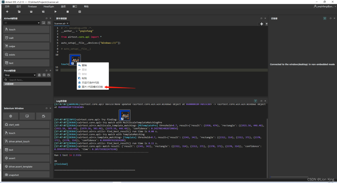Viewport: 337px width, 183px height.
Task: Select 粘贴 in the context menu
Action: tap(93, 78)
